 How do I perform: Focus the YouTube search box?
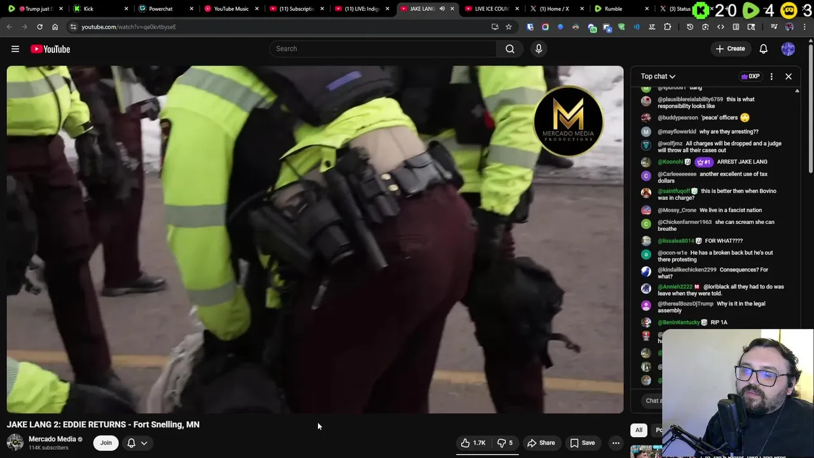pyautogui.click(x=383, y=49)
